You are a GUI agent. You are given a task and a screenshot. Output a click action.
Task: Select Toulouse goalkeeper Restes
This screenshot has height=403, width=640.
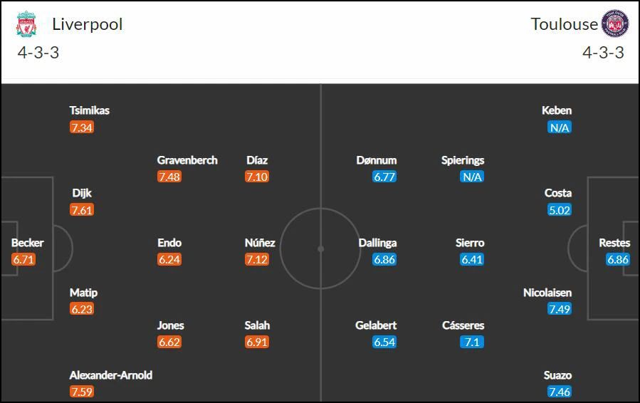coord(614,243)
